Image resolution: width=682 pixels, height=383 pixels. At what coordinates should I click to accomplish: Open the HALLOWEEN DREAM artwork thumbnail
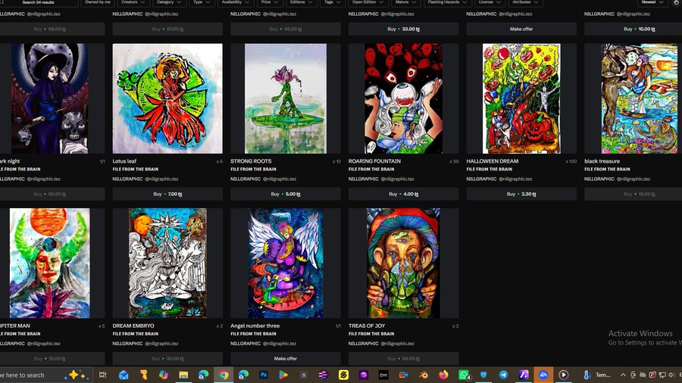tap(521, 98)
